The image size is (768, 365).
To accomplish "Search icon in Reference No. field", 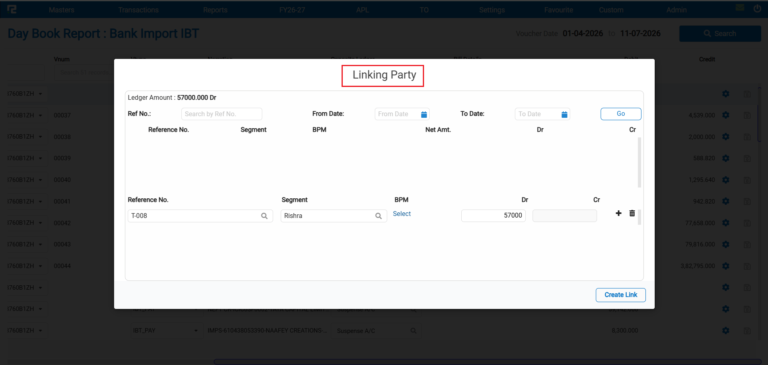I will (x=264, y=216).
